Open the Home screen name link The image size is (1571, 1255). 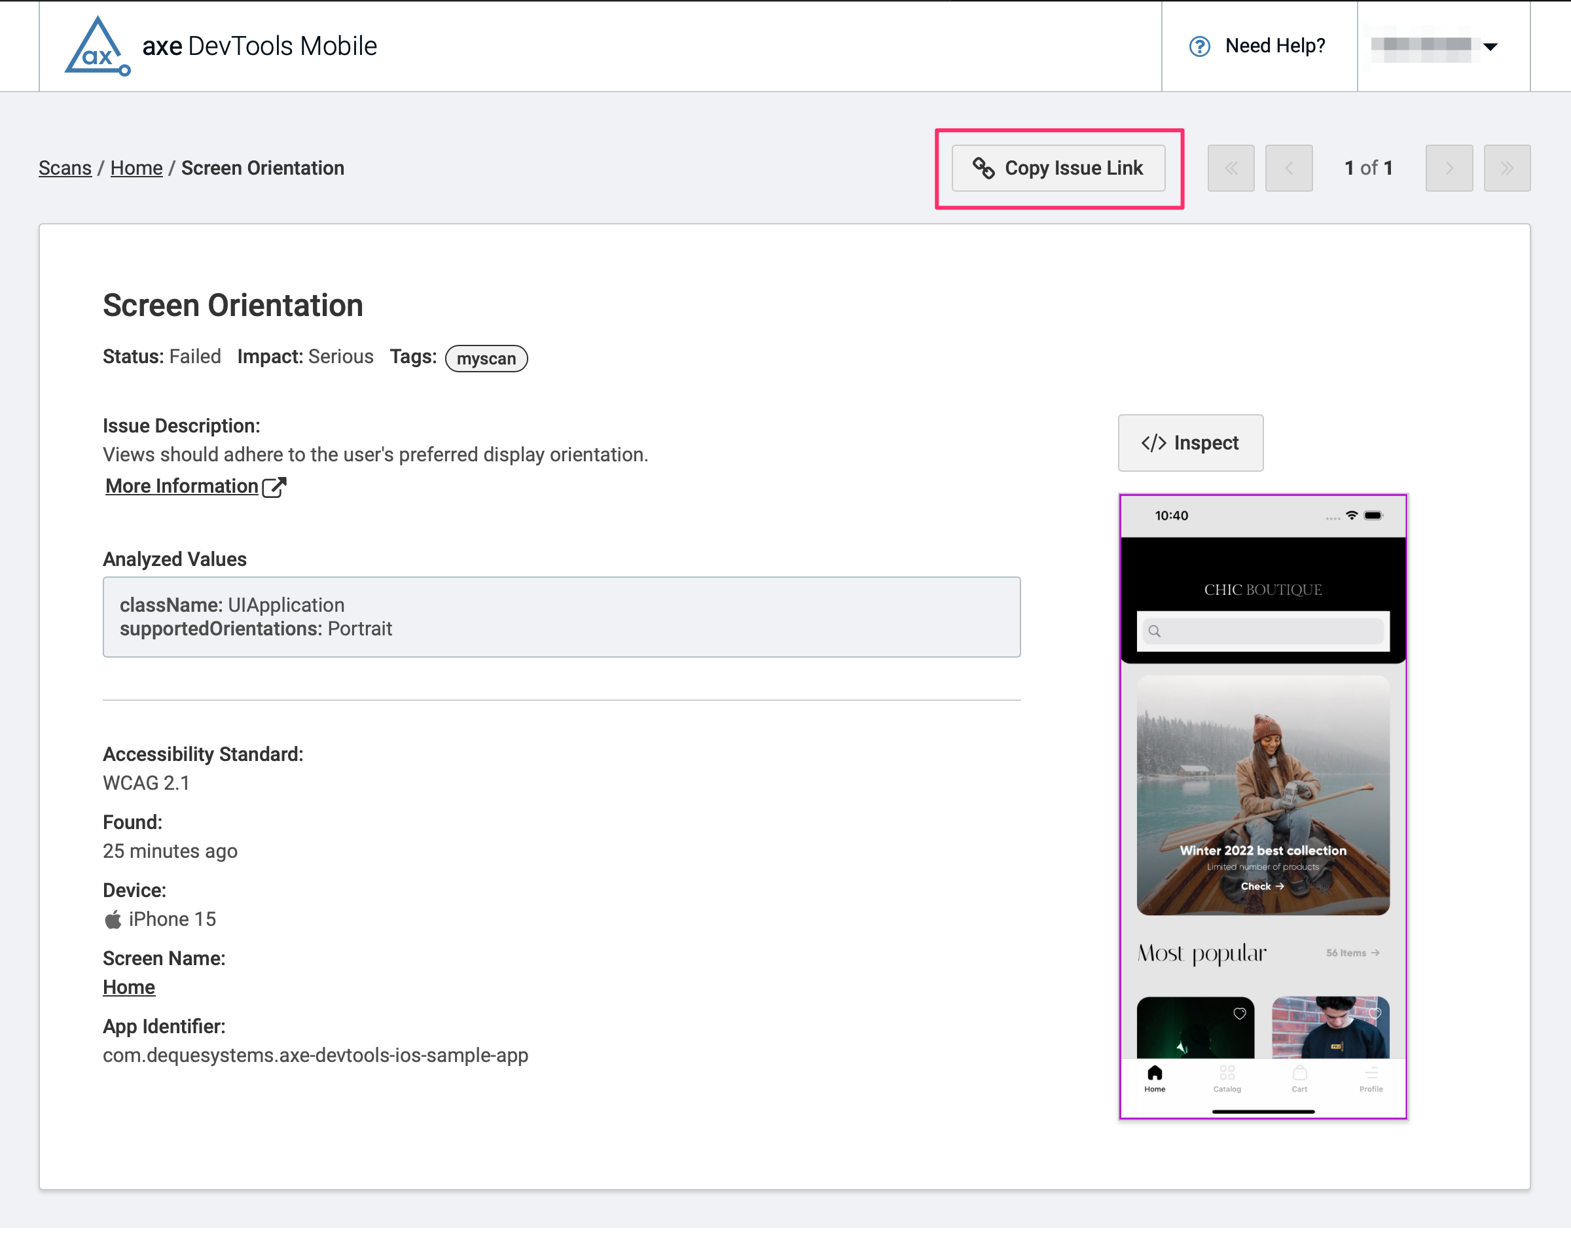point(129,987)
